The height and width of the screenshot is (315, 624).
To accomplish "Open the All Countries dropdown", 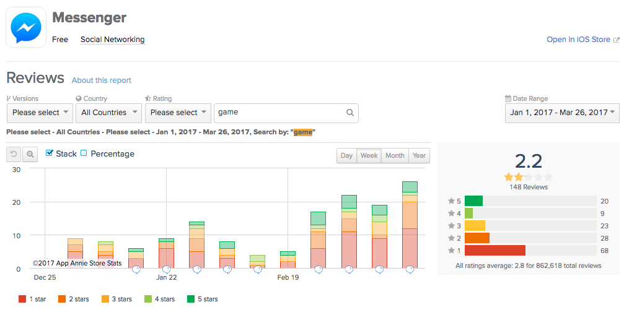I will (x=108, y=113).
